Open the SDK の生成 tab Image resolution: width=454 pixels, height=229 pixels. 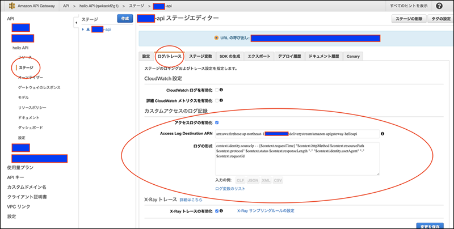230,57
